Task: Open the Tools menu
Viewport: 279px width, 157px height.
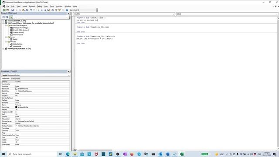Action: coord(52,7)
